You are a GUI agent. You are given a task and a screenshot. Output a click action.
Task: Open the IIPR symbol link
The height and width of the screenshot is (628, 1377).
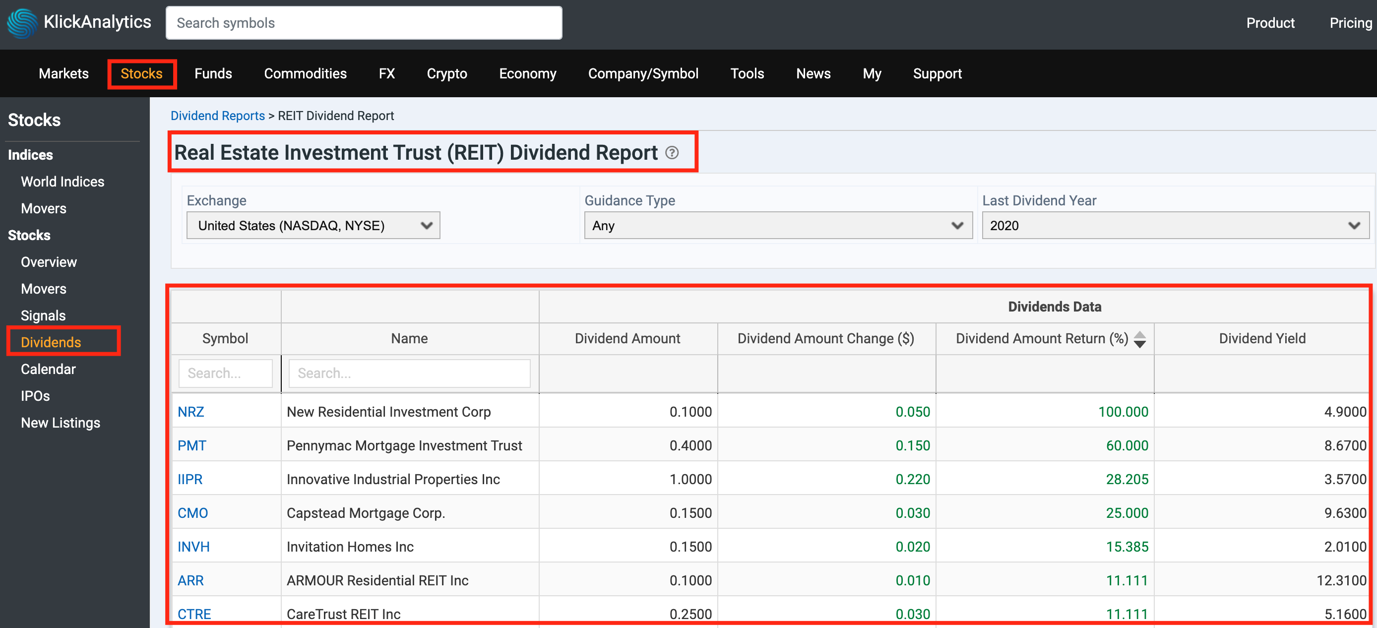pos(190,479)
